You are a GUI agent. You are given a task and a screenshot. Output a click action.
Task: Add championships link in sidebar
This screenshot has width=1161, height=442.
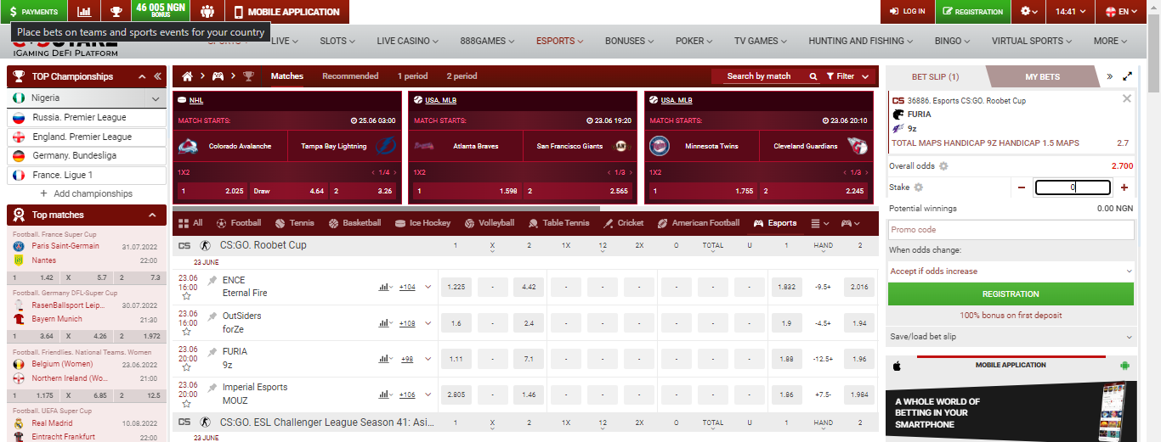pos(87,193)
